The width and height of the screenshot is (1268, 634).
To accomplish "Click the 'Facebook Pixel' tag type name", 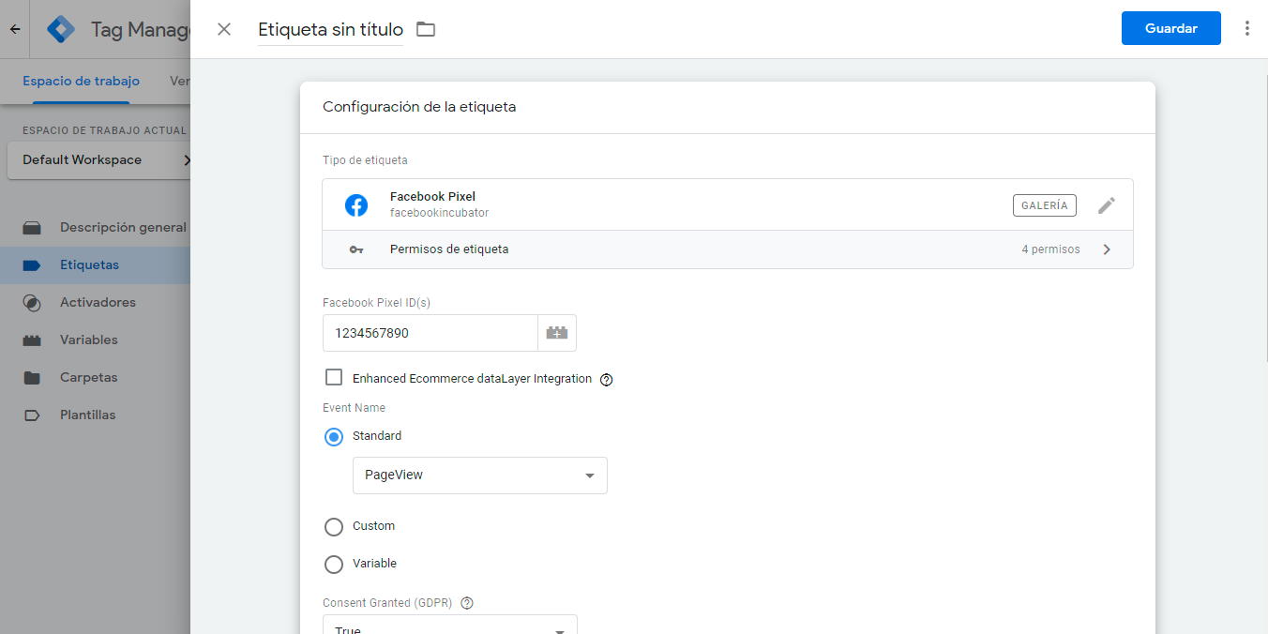I will coord(432,197).
